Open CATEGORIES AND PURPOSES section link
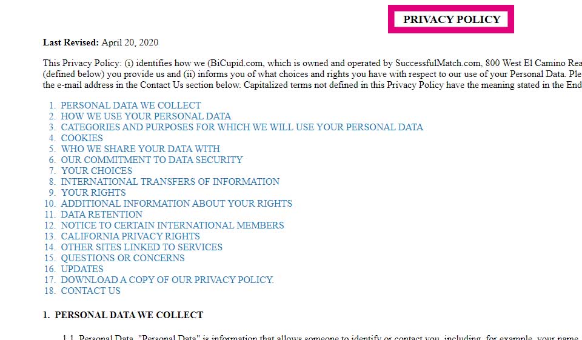This screenshot has width=582, height=340. (242, 127)
